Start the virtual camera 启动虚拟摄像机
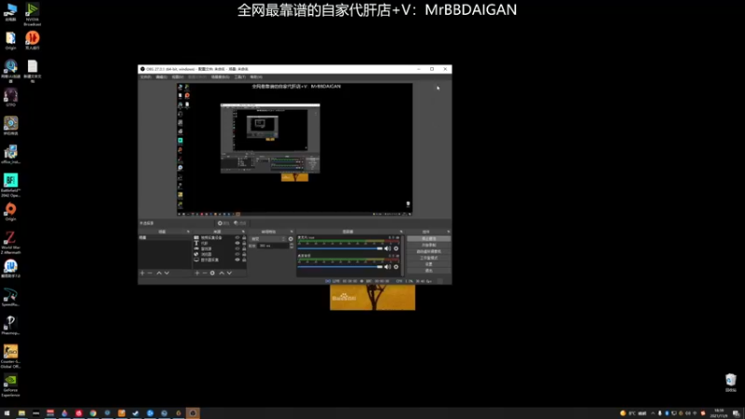 (x=428, y=251)
